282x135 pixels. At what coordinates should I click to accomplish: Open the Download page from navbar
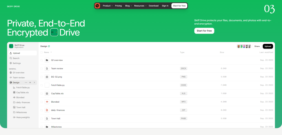click(154, 6)
